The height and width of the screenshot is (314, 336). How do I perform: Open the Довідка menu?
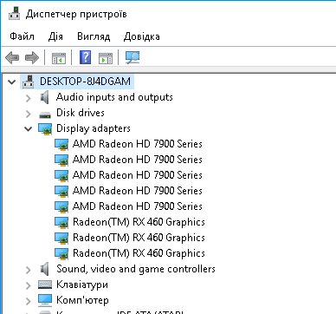click(x=141, y=36)
